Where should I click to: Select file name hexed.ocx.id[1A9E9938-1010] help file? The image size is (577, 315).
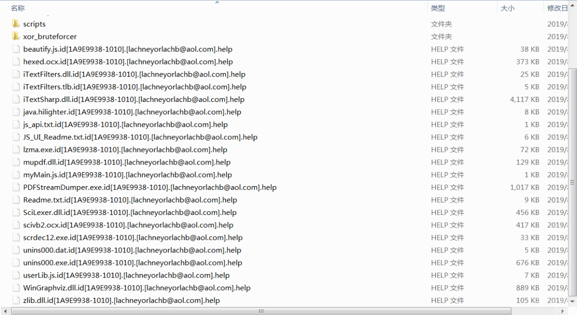click(128, 62)
